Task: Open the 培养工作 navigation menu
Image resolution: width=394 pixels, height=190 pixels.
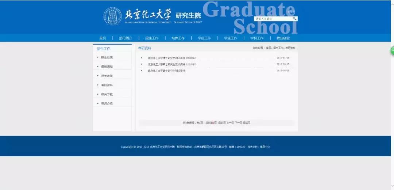Action: coord(178,38)
